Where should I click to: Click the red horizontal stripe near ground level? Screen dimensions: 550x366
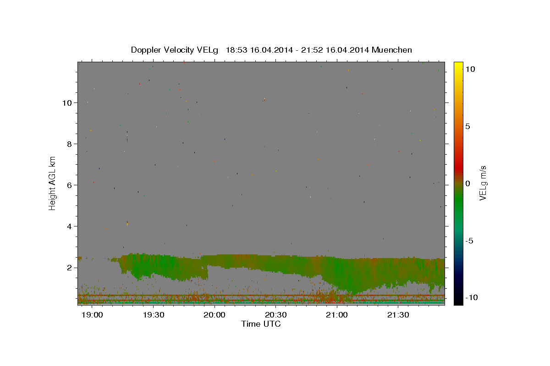261,296
